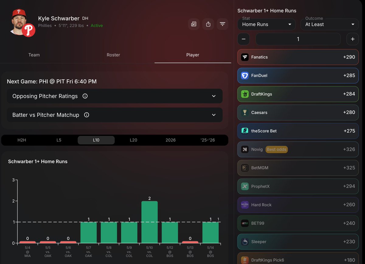Switch to the Roster tab
This screenshot has height=264, width=365.
tap(113, 55)
